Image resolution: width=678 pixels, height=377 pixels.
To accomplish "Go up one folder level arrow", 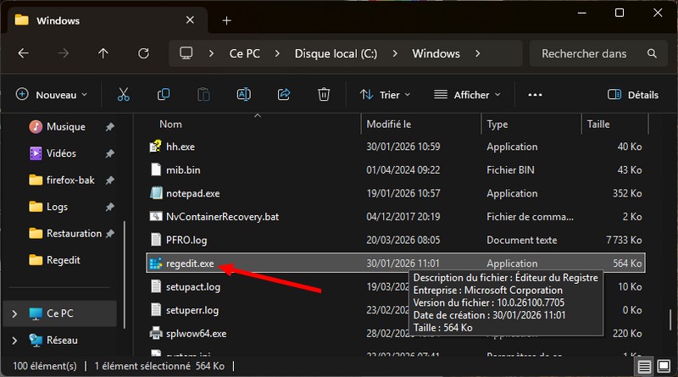I will 103,53.
